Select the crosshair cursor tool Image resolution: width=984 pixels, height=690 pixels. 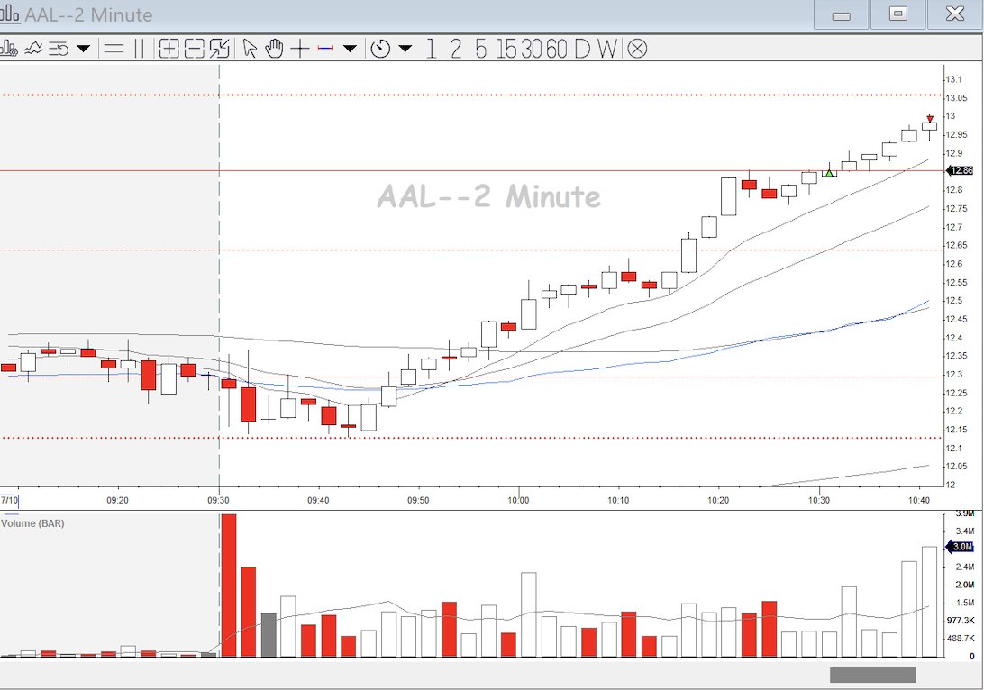[x=300, y=49]
